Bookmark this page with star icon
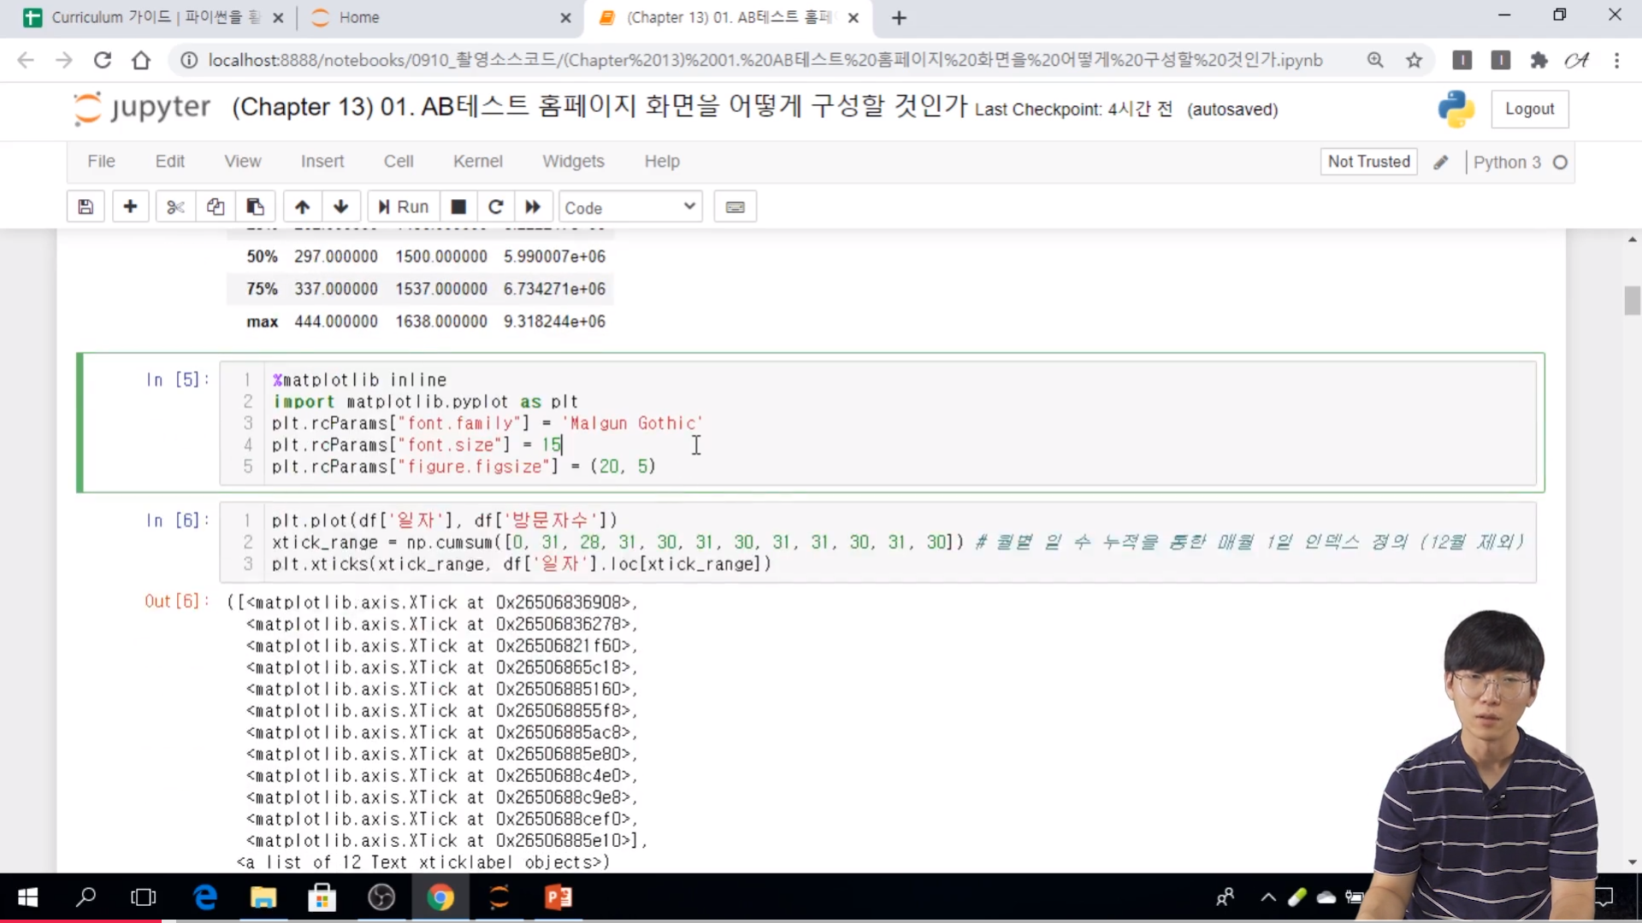The width and height of the screenshot is (1642, 923). click(x=1414, y=60)
